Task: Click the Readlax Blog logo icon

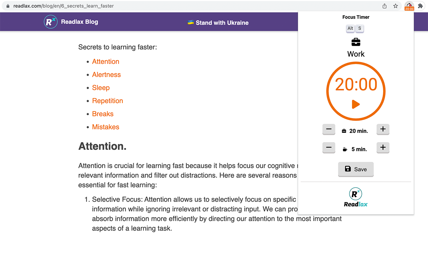Action: (x=50, y=22)
